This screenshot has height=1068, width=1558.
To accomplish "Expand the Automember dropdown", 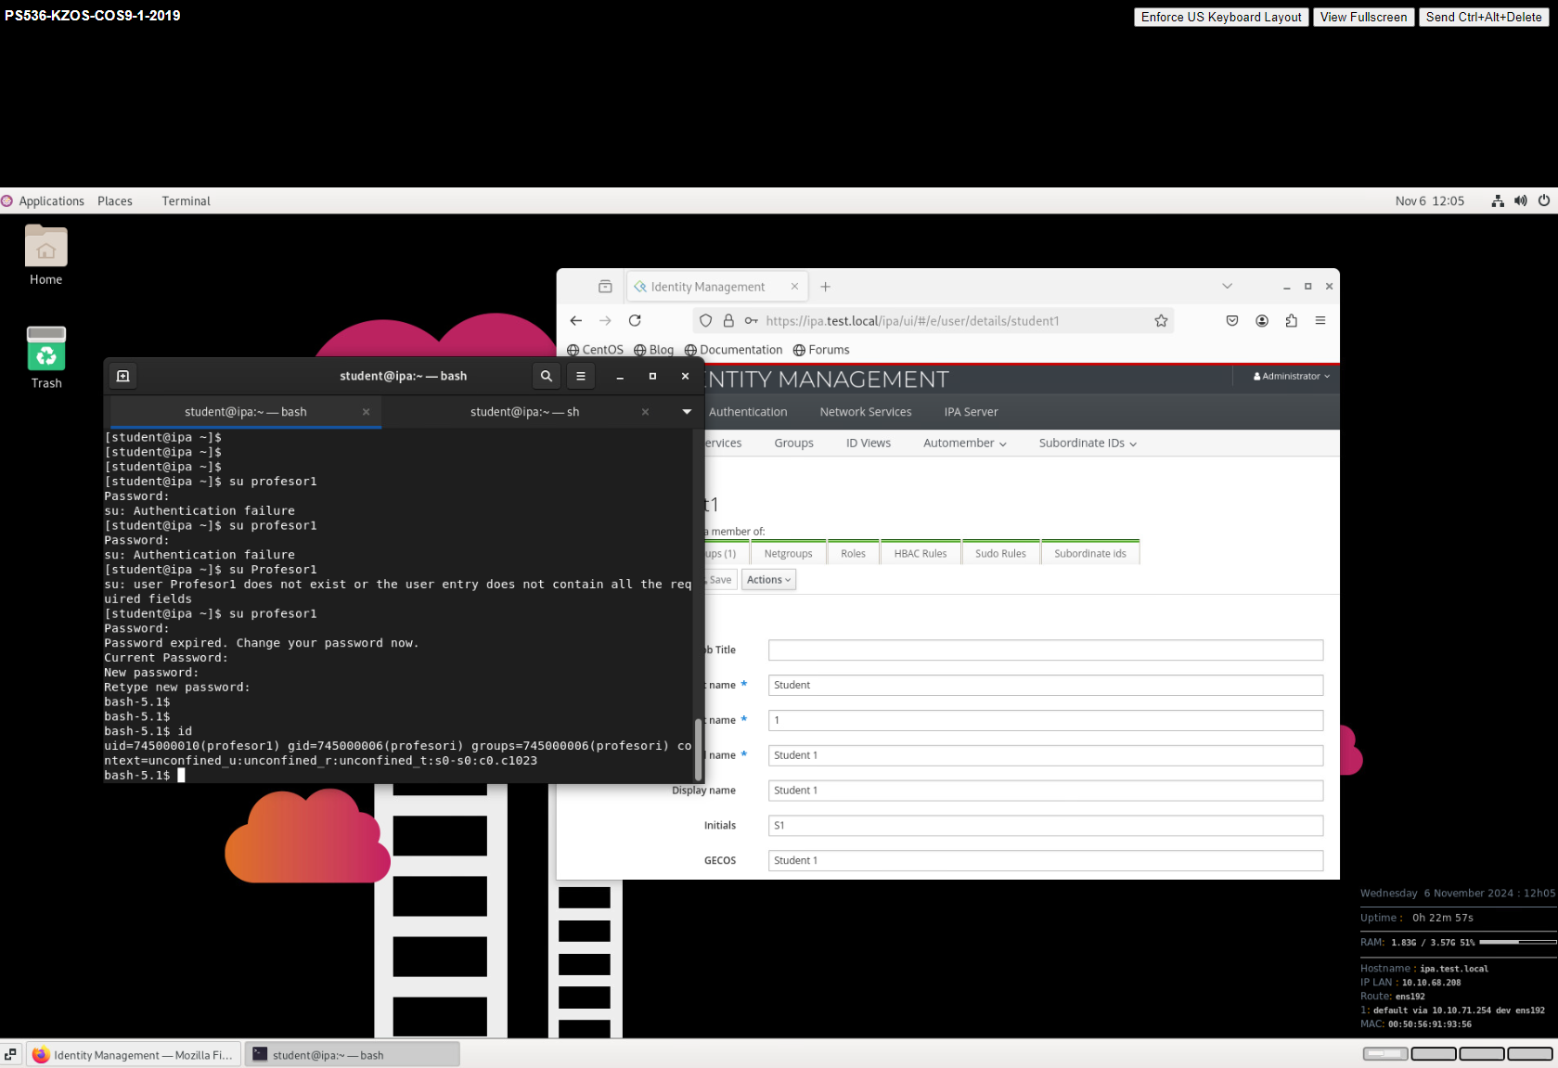I will (x=965, y=444).
